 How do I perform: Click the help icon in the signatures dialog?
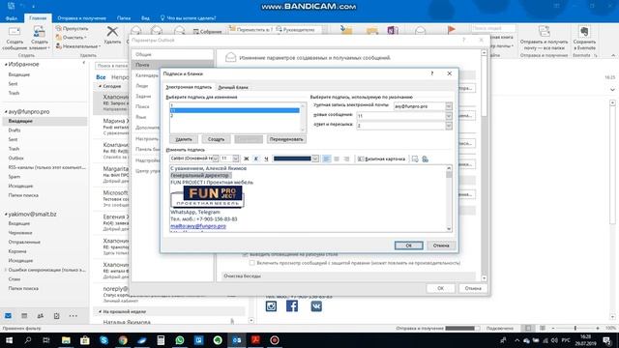pos(432,73)
